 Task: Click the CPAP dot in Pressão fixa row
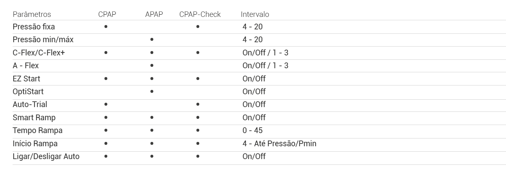click(x=106, y=26)
